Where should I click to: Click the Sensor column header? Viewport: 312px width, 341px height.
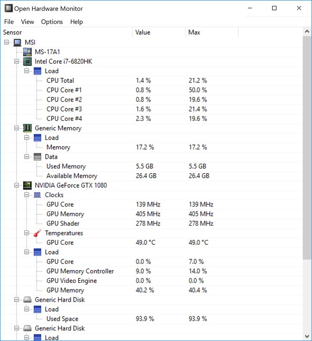click(x=67, y=32)
